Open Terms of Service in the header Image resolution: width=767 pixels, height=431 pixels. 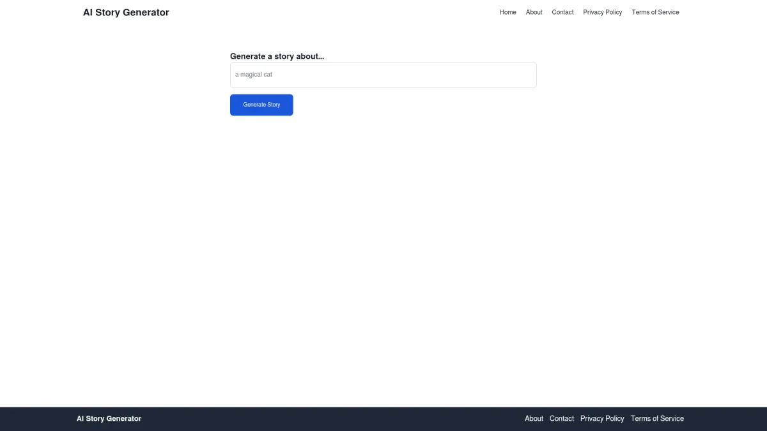tap(655, 12)
